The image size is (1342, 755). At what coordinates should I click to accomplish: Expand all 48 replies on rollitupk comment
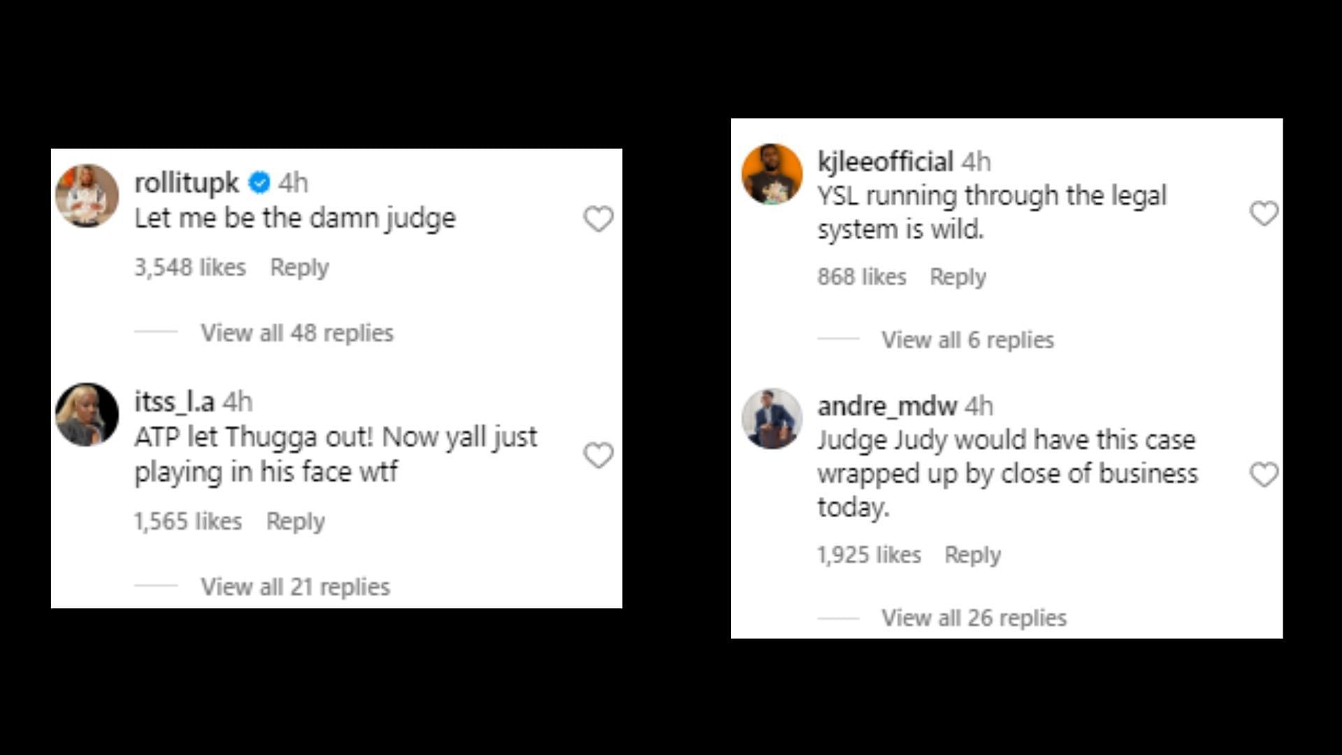[297, 332]
